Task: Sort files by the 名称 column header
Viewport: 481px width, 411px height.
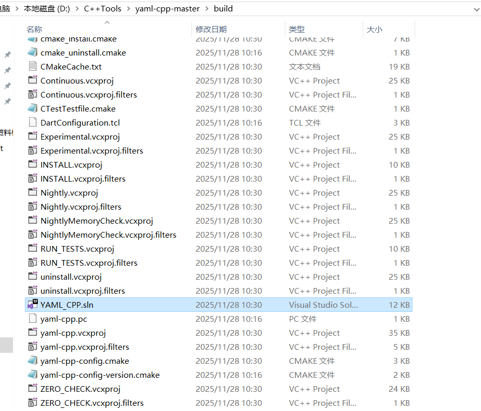Action: 33,29
